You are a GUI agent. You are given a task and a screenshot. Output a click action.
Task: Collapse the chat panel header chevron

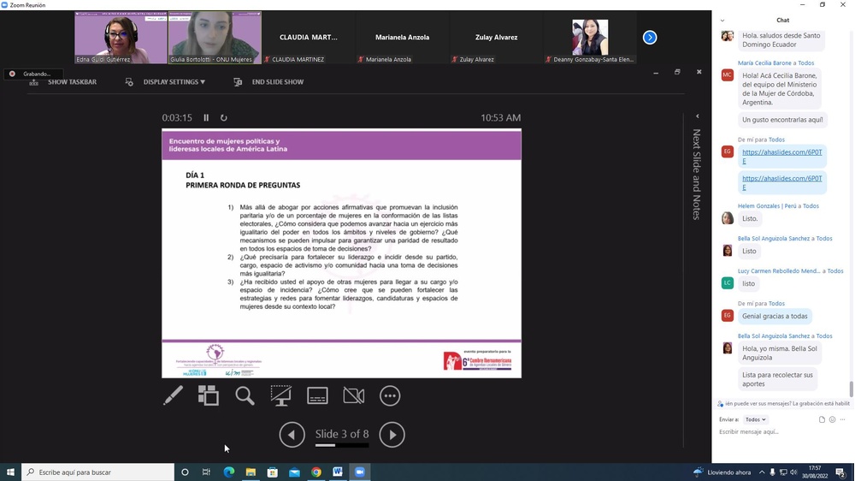coord(722,21)
